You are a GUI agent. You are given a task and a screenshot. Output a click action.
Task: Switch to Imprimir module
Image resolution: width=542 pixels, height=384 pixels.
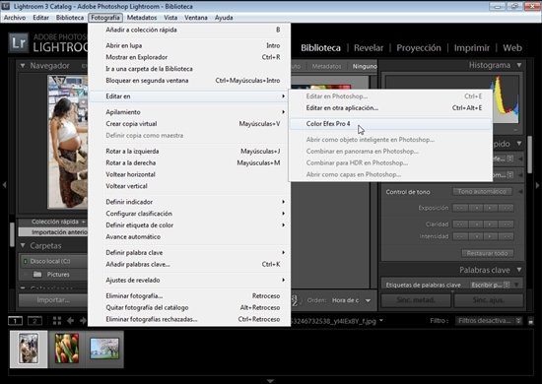[471, 47]
